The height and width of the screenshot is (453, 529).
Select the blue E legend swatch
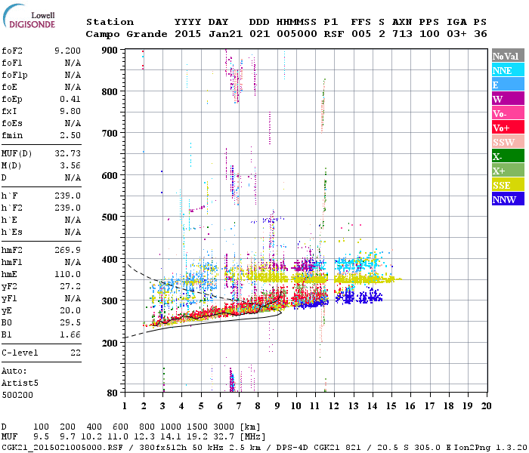508,85
